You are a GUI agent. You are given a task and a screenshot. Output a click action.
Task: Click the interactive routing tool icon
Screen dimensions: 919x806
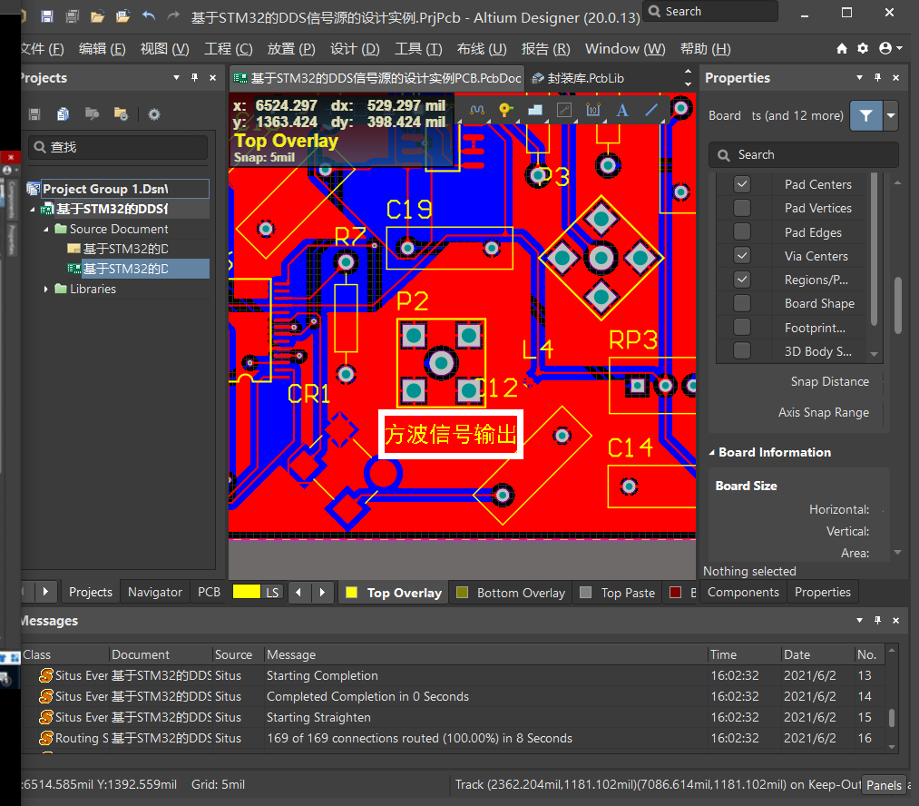tap(477, 110)
